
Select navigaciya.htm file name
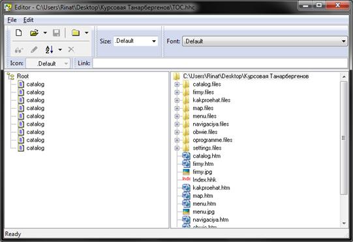[x=211, y=220]
